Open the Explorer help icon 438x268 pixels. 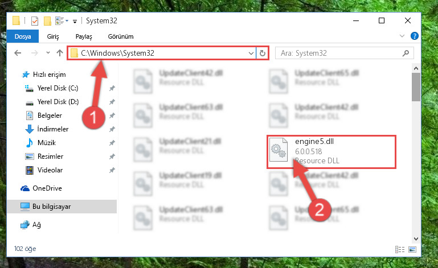pos(414,36)
